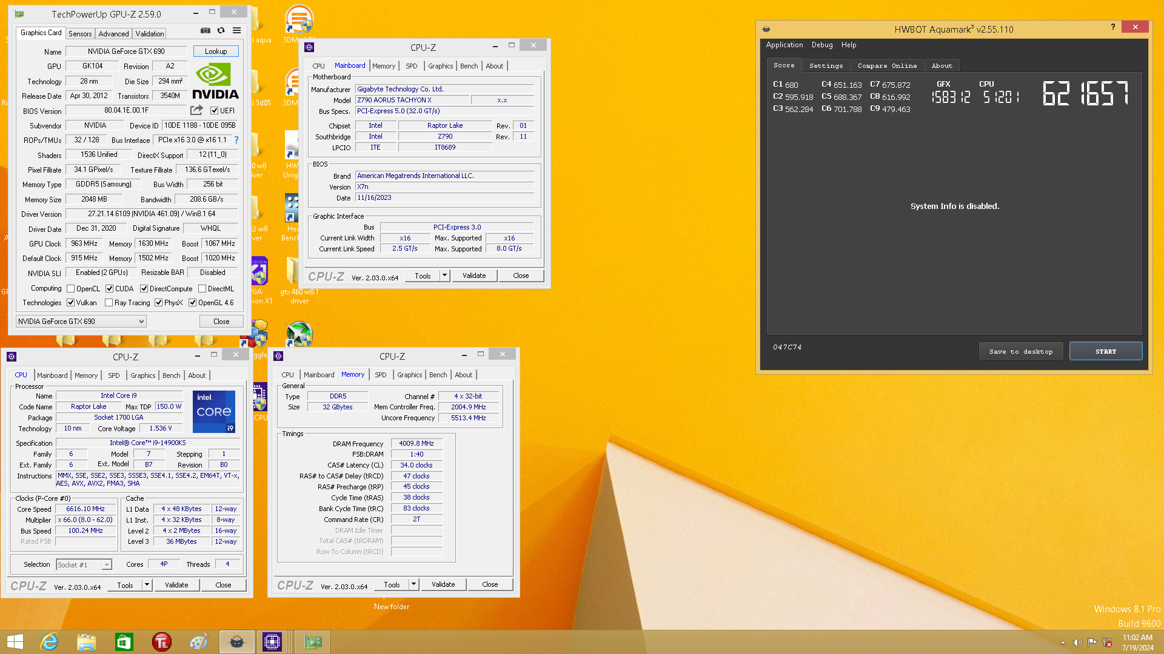Toggle the Vulkan checkbox
The image size is (1164, 654).
pyautogui.click(x=70, y=303)
